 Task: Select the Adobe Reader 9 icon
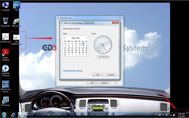pyautogui.click(x=6, y=55)
